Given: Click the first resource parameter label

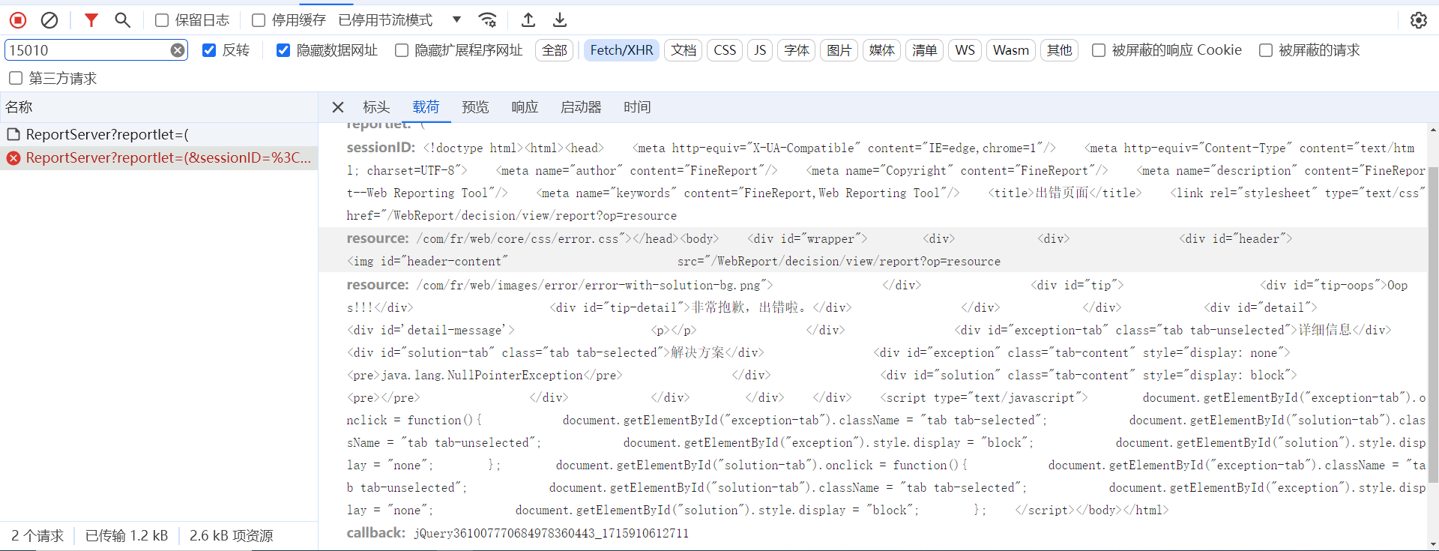Looking at the screenshot, I should pos(378,238).
